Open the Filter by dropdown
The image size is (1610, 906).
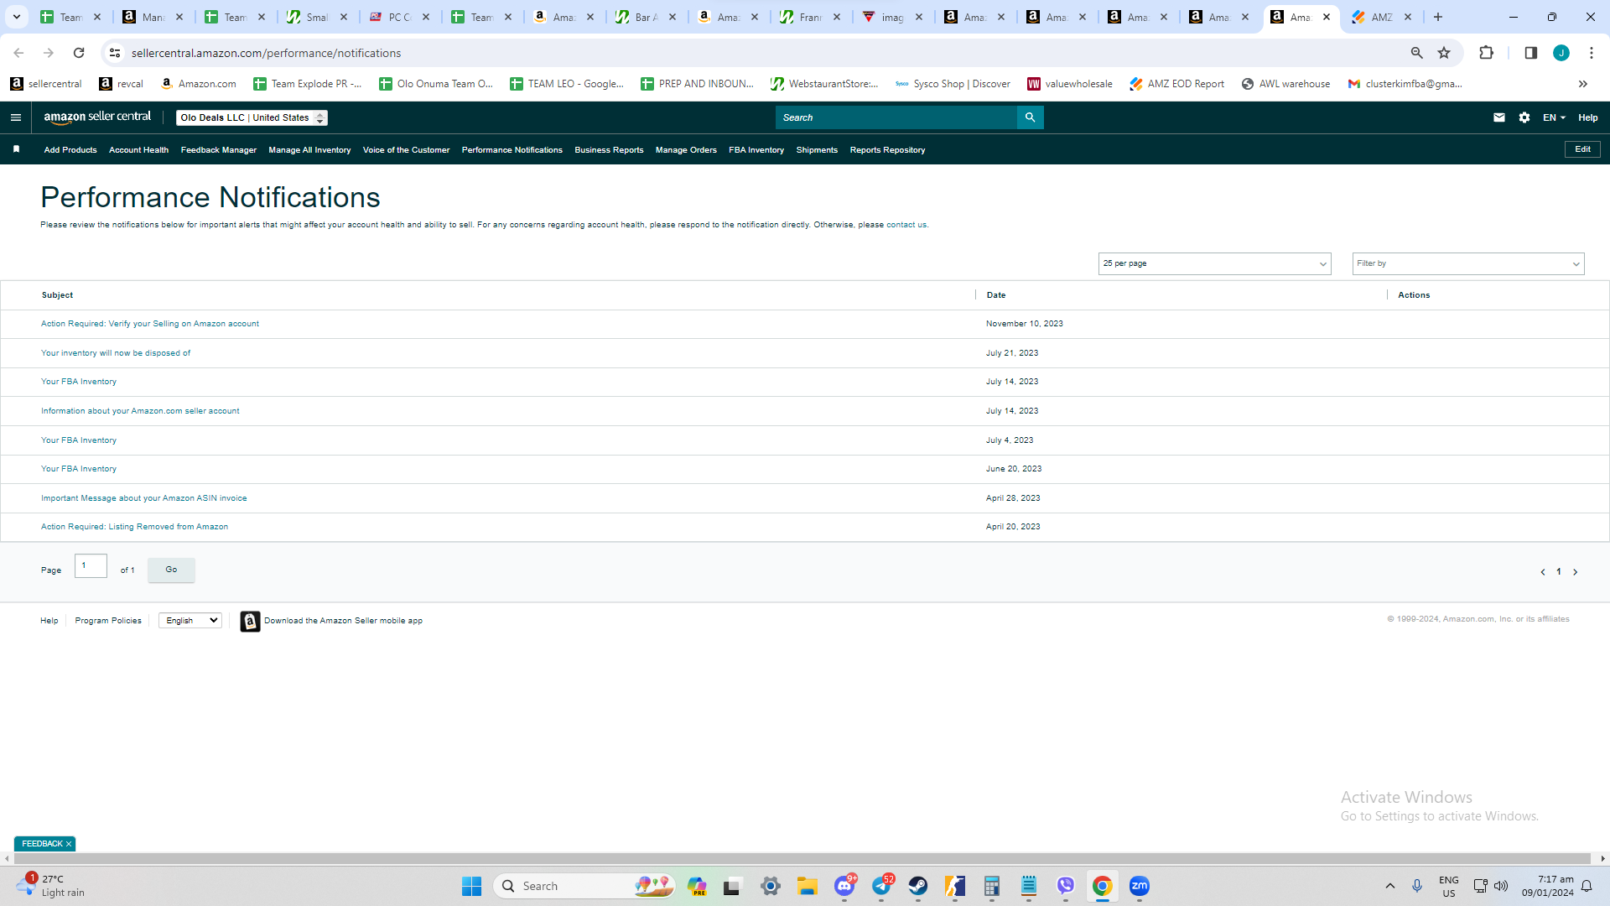pos(1468,263)
